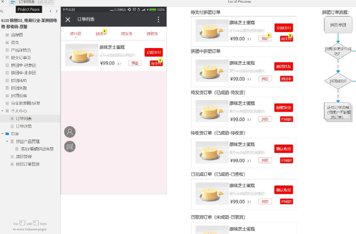Click the blue folder icon next to 后台

coord(7,133)
